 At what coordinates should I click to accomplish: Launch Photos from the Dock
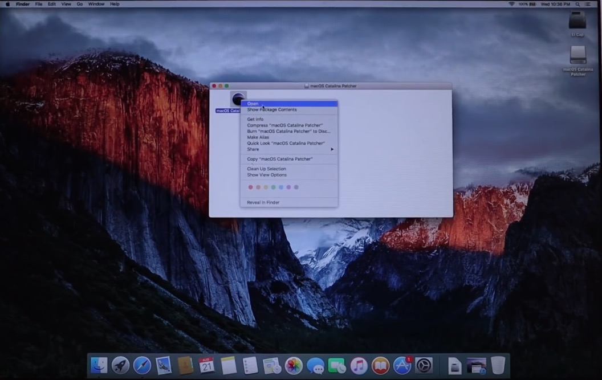point(294,365)
